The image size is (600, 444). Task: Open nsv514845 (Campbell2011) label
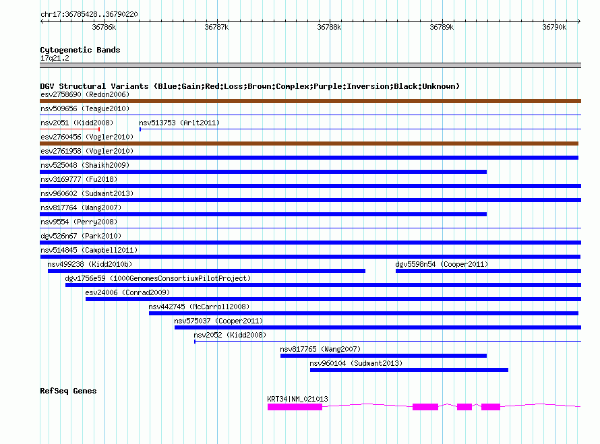89,250
